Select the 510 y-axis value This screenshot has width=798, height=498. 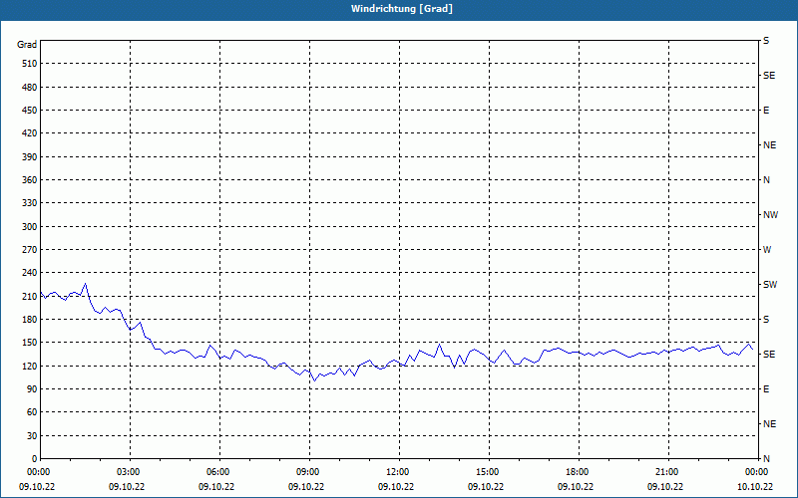coord(30,64)
